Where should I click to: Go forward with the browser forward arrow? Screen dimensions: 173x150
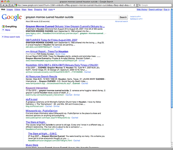(x=7, y=5)
